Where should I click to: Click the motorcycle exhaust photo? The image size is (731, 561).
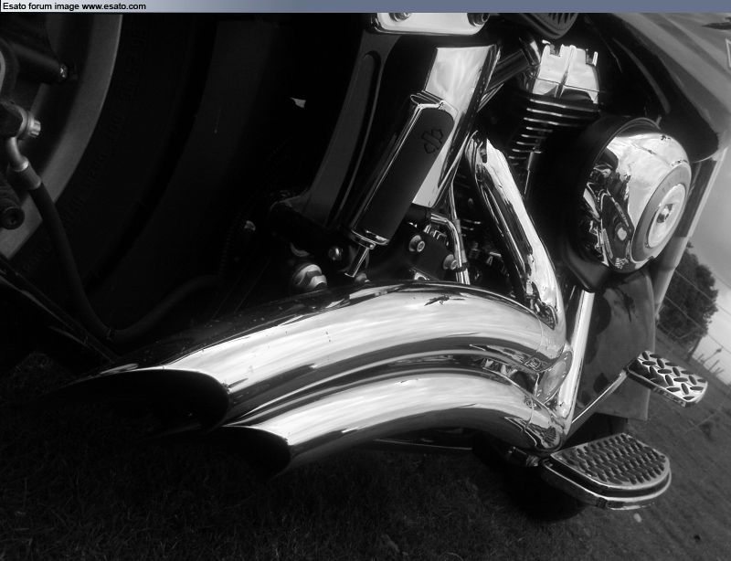coord(365,287)
